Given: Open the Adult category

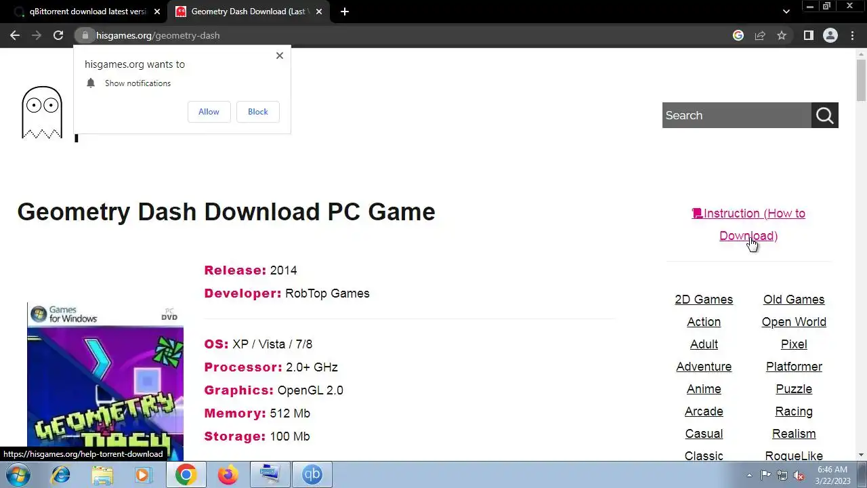Looking at the screenshot, I should (704, 344).
